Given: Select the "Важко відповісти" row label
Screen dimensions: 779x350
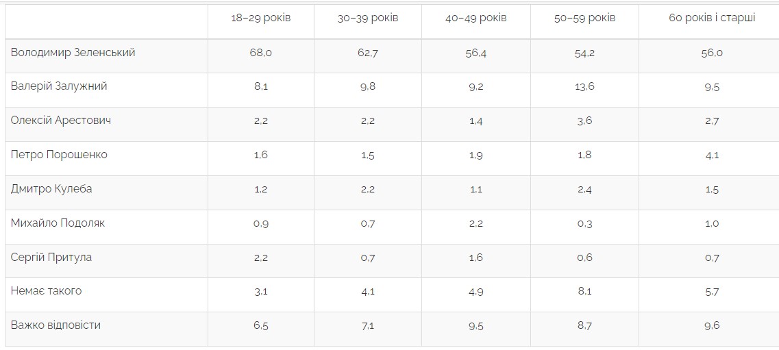Looking at the screenshot, I should click(x=55, y=325).
